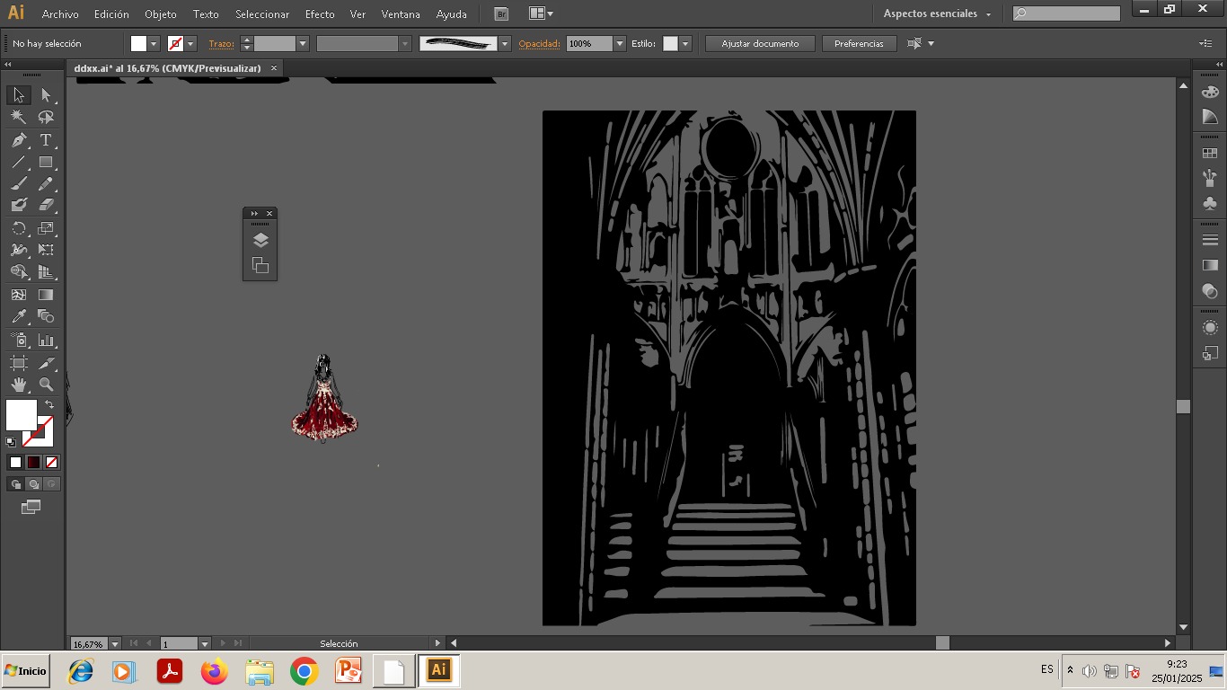Enable Draw Behind mode

pos(33,484)
